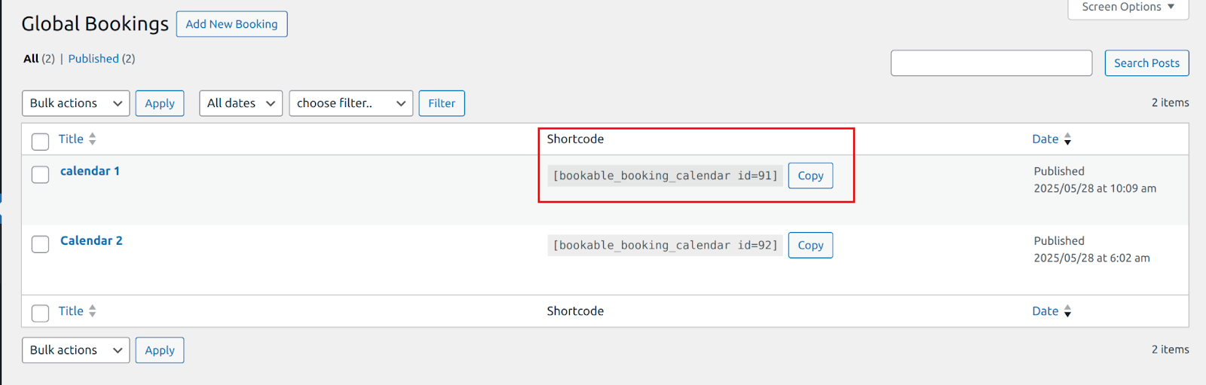Toggle select-all checkbox in table footer

(x=41, y=313)
